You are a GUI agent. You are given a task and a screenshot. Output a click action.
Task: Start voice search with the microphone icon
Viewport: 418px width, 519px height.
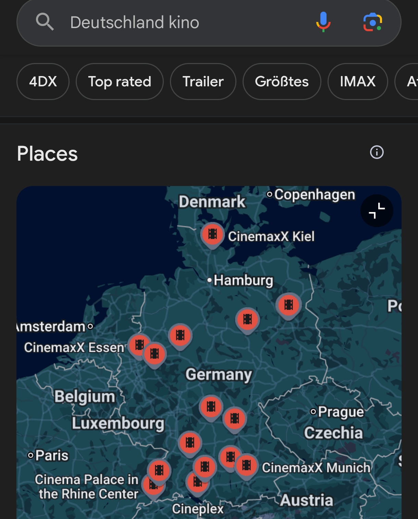(323, 22)
